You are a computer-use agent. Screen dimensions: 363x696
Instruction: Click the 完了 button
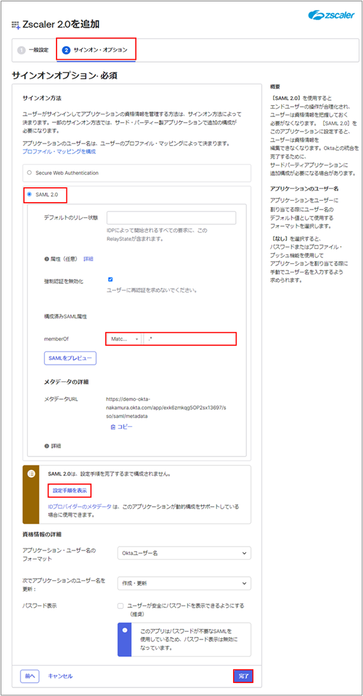(x=243, y=676)
